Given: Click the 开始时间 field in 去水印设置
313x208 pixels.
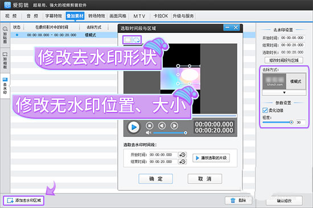Looking at the screenshot, I should click(293, 38).
